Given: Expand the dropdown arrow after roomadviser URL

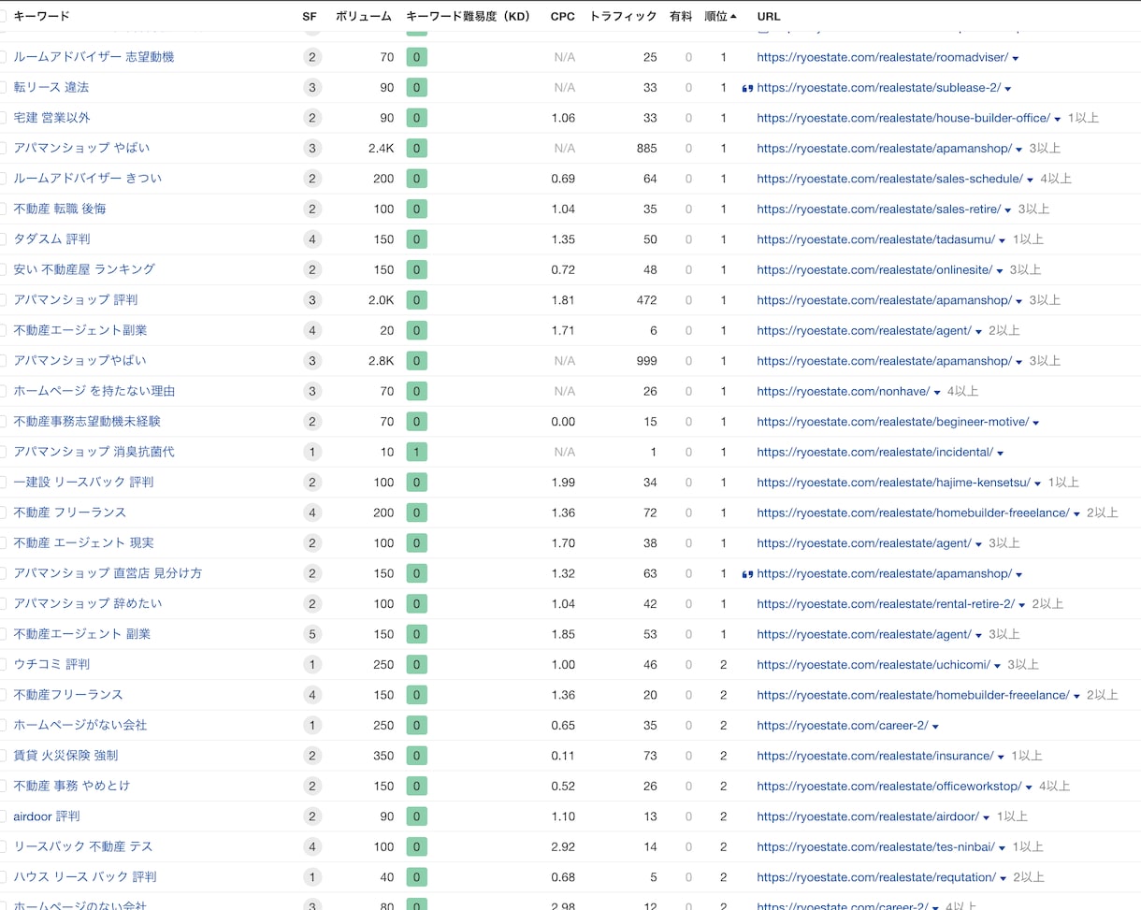Looking at the screenshot, I should click(x=1016, y=58).
